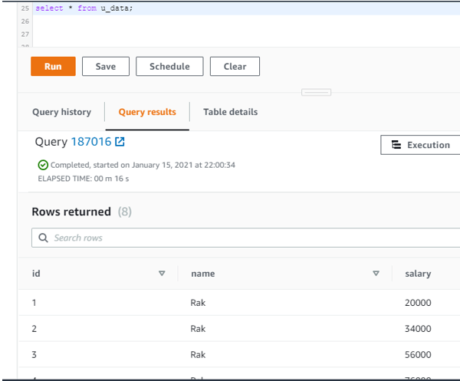
Task: Click the salary column header
Action: [418, 274]
